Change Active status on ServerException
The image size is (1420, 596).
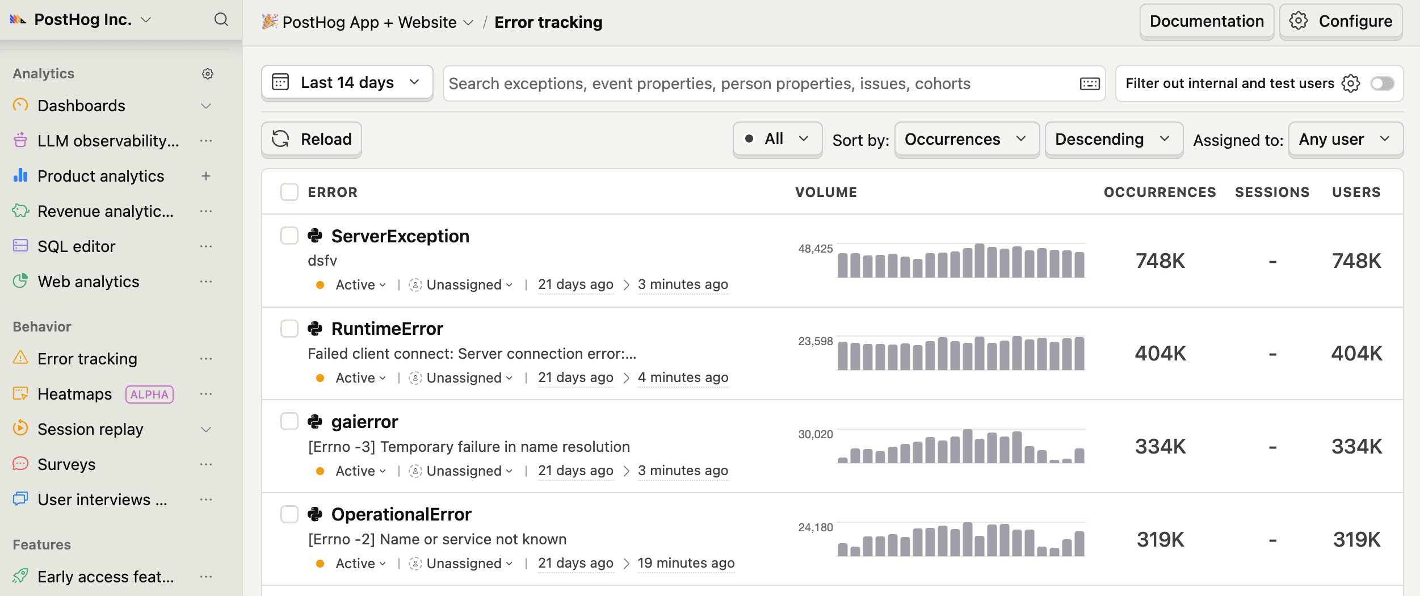point(352,284)
